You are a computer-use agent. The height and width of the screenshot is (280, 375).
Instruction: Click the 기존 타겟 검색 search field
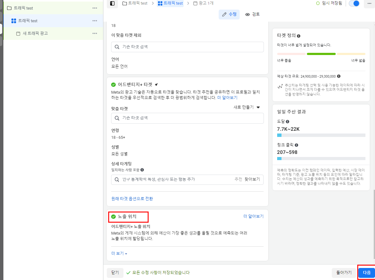coord(187,118)
